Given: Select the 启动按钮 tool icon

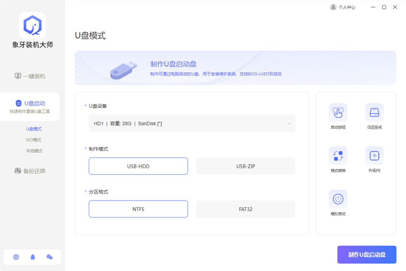Looking at the screenshot, I should (338, 113).
